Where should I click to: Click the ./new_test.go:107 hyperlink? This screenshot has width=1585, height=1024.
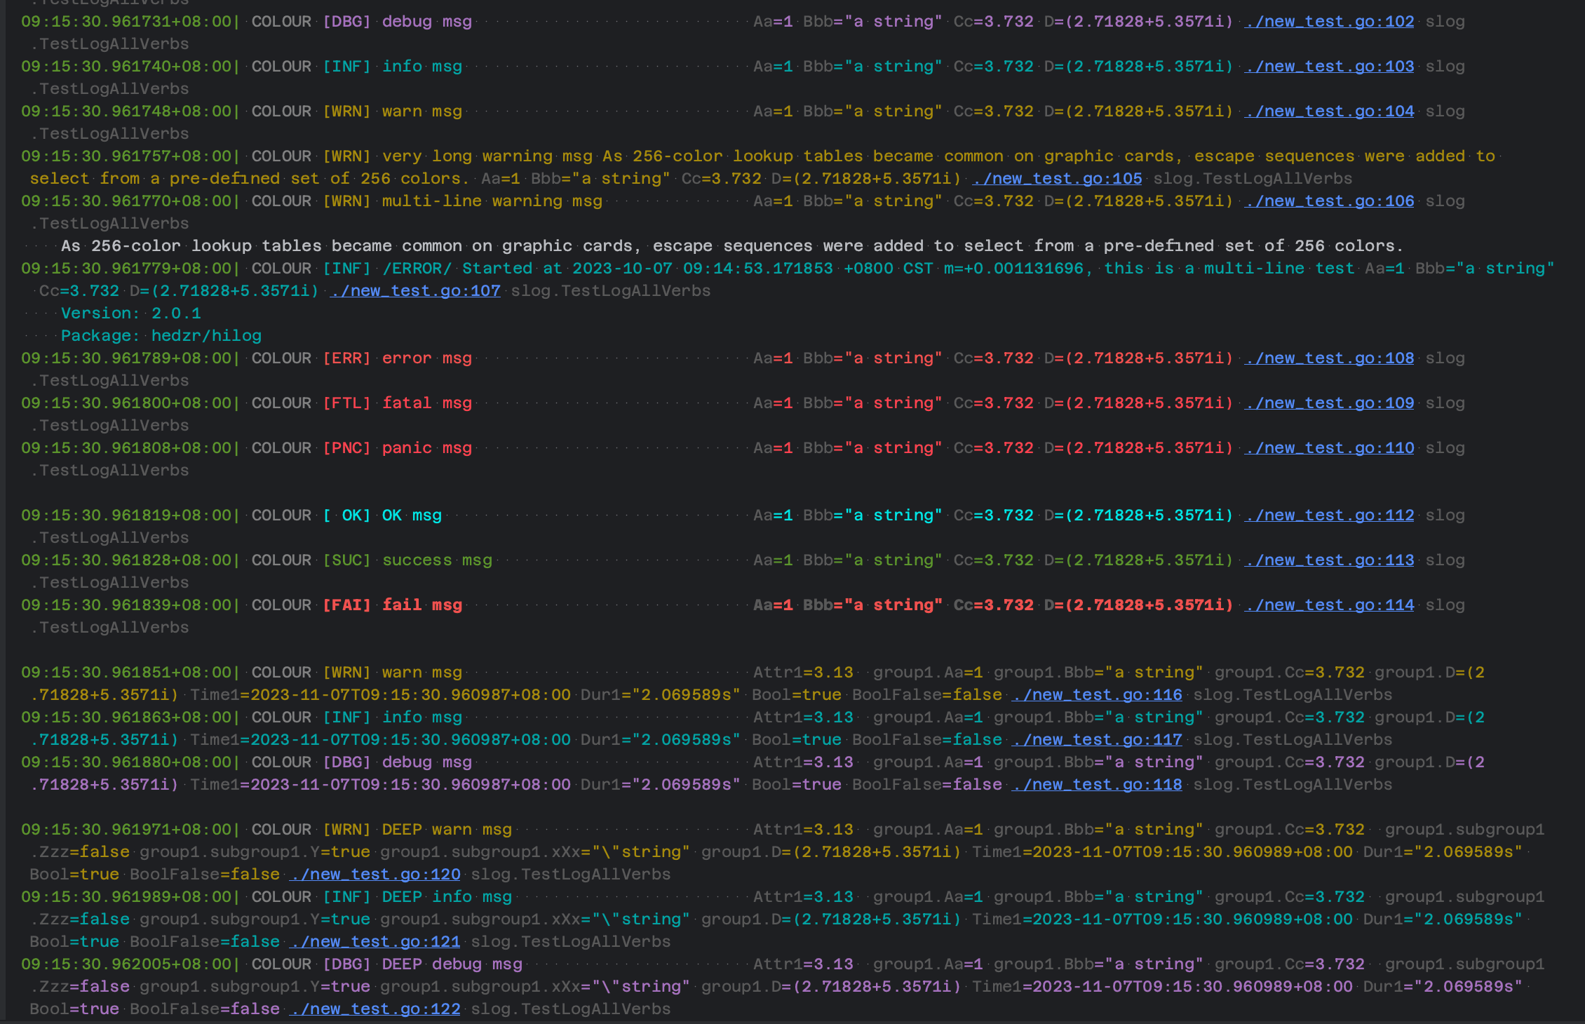pos(415,291)
